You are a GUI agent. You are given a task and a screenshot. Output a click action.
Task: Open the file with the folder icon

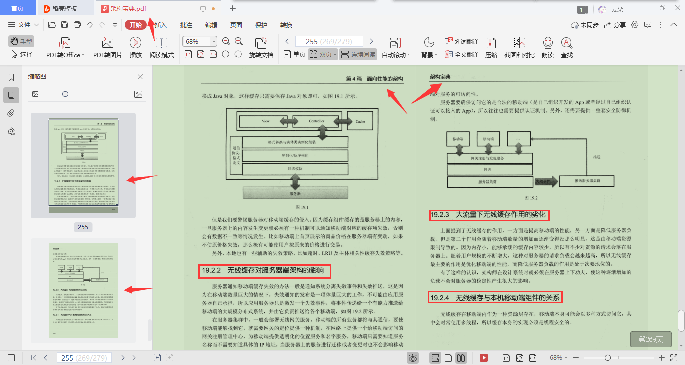click(x=52, y=25)
